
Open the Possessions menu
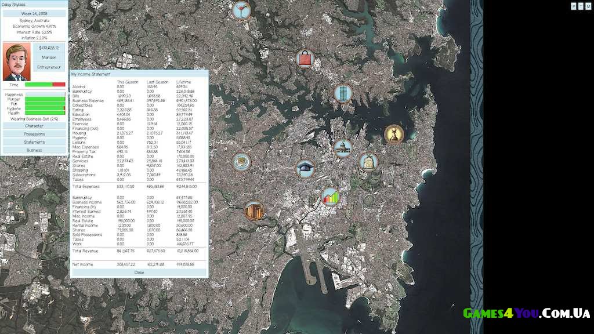[x=34, y=134]
